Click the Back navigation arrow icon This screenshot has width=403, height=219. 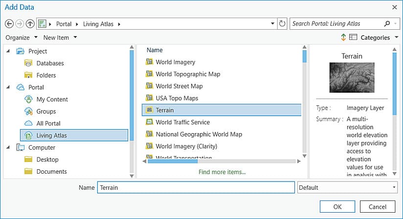click(x=9, y=23)
